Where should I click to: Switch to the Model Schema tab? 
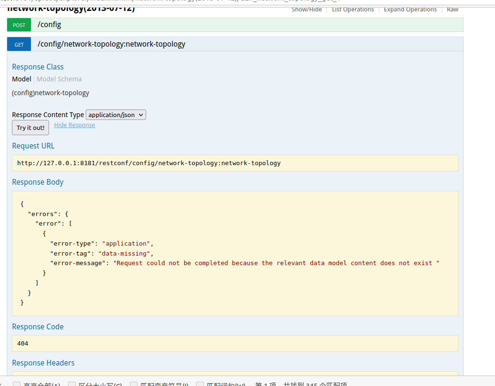[x=59, y=79]
